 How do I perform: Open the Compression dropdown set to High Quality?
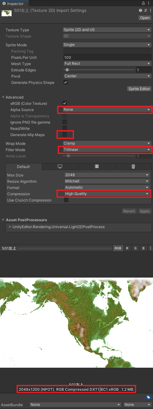(x=107, y=194)
